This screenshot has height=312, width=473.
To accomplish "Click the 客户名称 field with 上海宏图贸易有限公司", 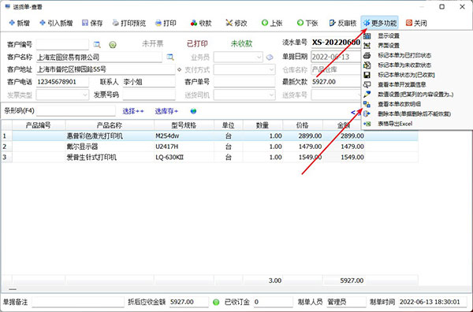I will 99,57.
